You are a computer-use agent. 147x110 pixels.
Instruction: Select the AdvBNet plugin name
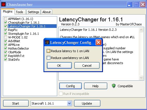pyautogui.click(x=14, y=41)
